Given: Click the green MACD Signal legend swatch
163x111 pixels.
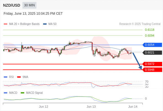Looking at the screenshot, I should [23, 93].
